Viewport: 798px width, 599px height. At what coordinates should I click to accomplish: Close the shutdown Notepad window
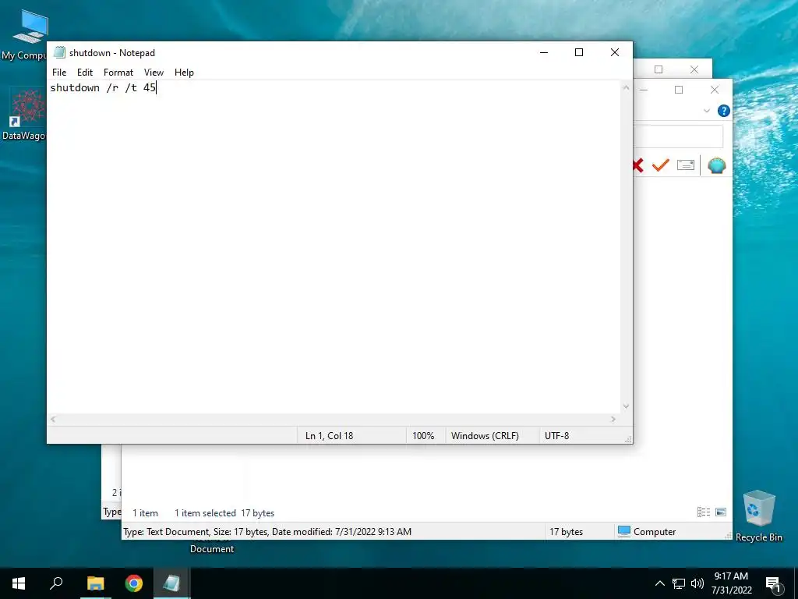(615, 52)
